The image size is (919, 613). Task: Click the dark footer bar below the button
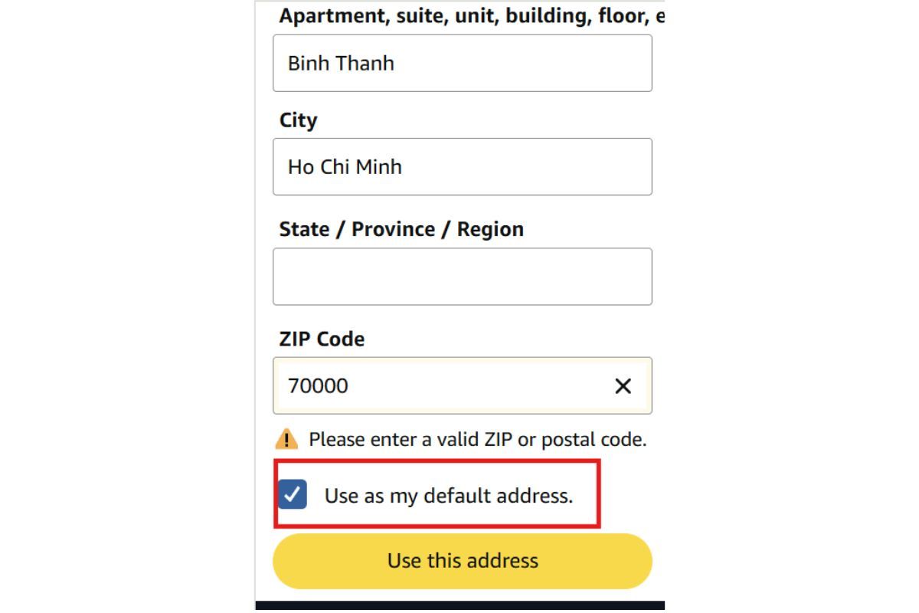459,605
